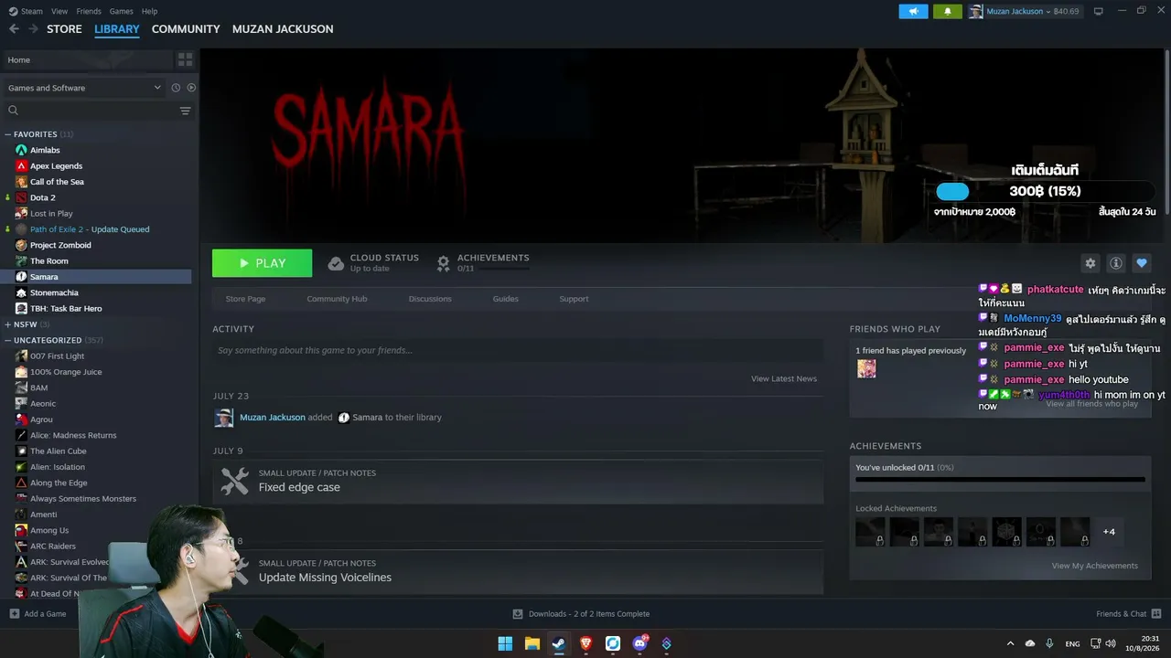This screenshot has height=658, width=1171.
Task: Open the Games menu
Action: [121, 11]
